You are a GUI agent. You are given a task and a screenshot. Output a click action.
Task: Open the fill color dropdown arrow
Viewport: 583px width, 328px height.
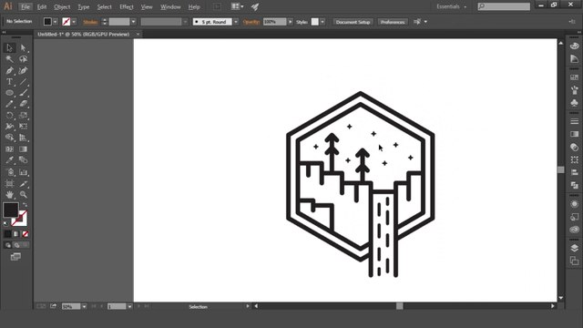tap(55, 22)
